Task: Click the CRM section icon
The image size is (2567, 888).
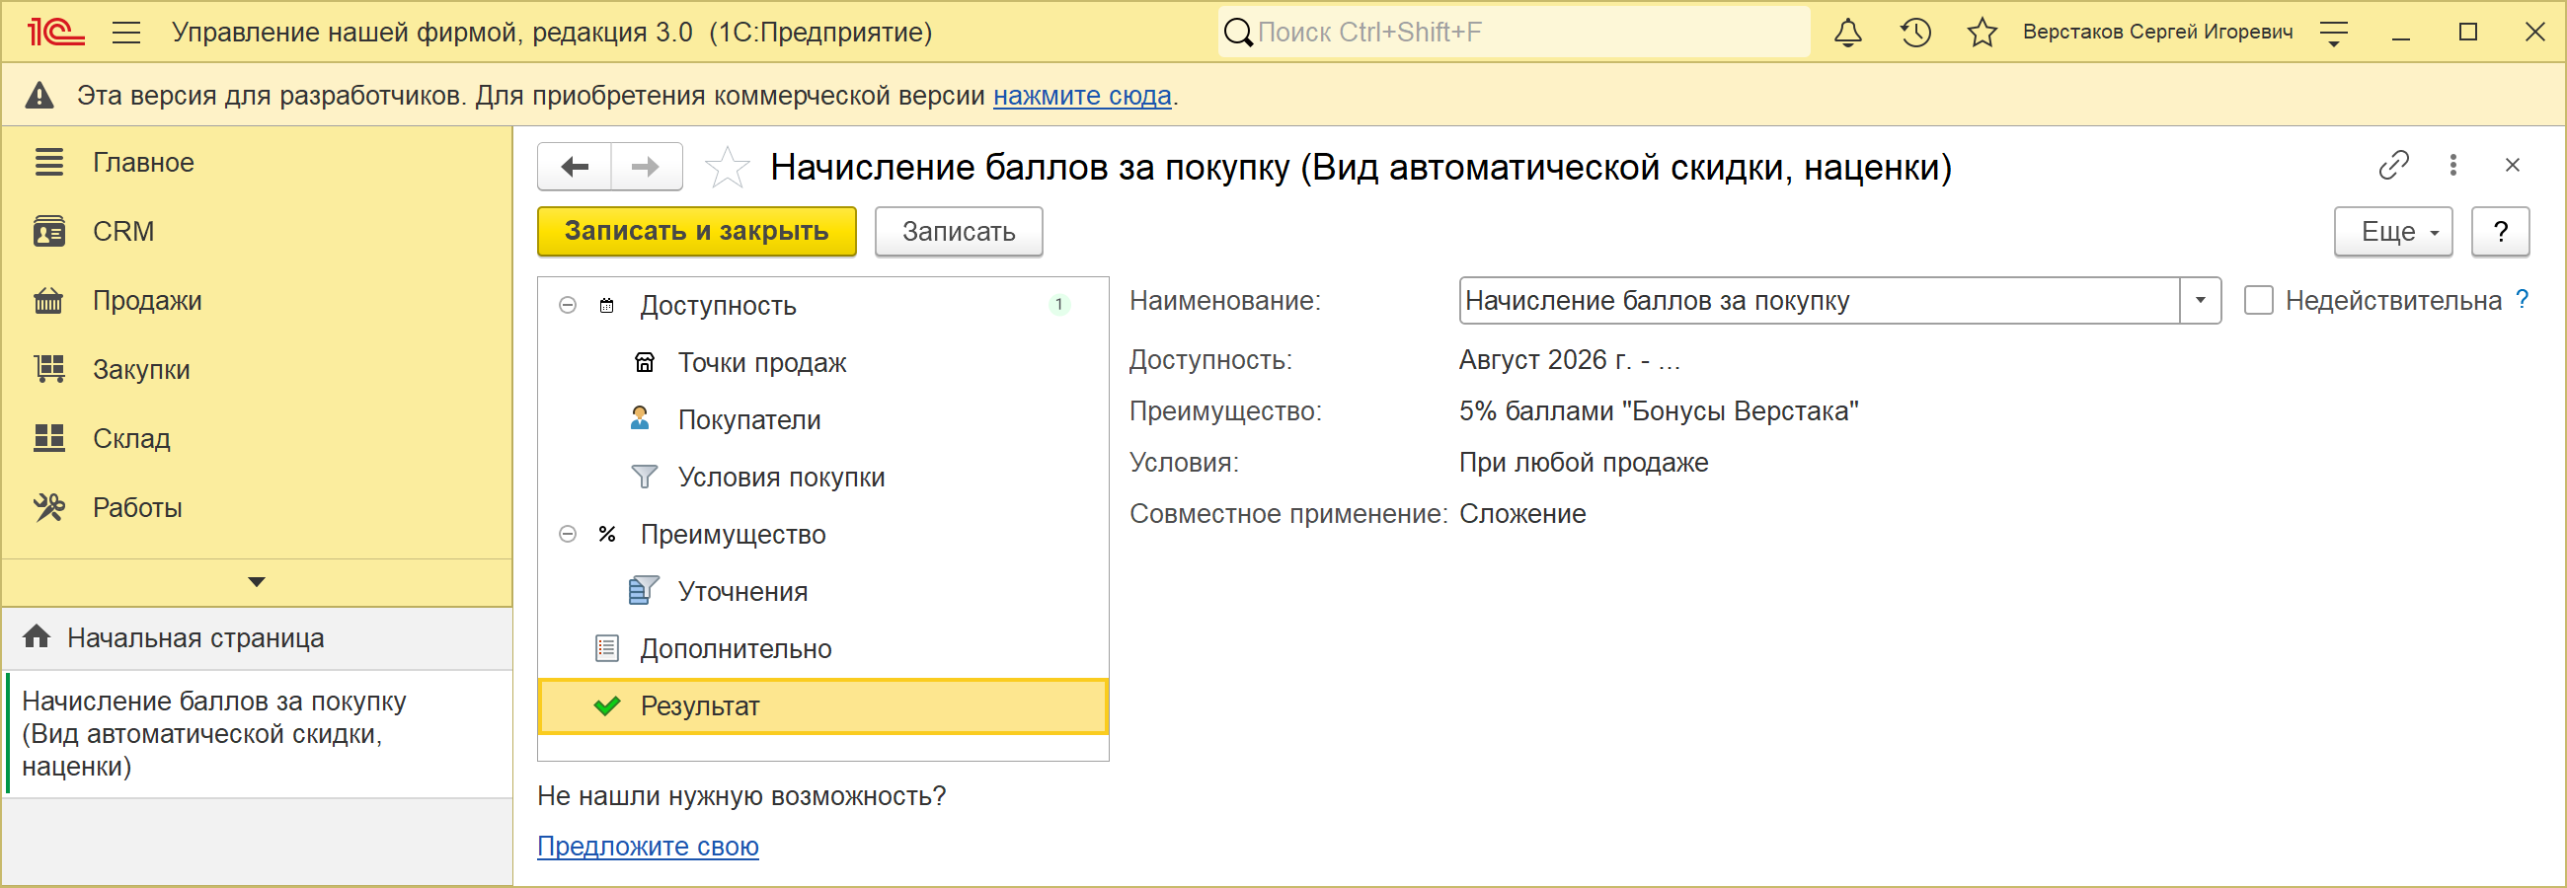Action: (48, 231)
